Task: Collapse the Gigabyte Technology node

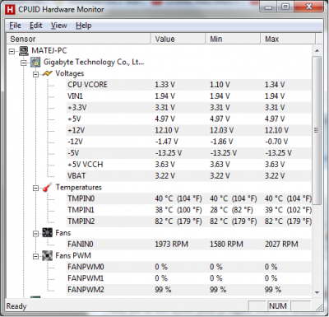Action: pyautogui.click(x=24, y=63)
